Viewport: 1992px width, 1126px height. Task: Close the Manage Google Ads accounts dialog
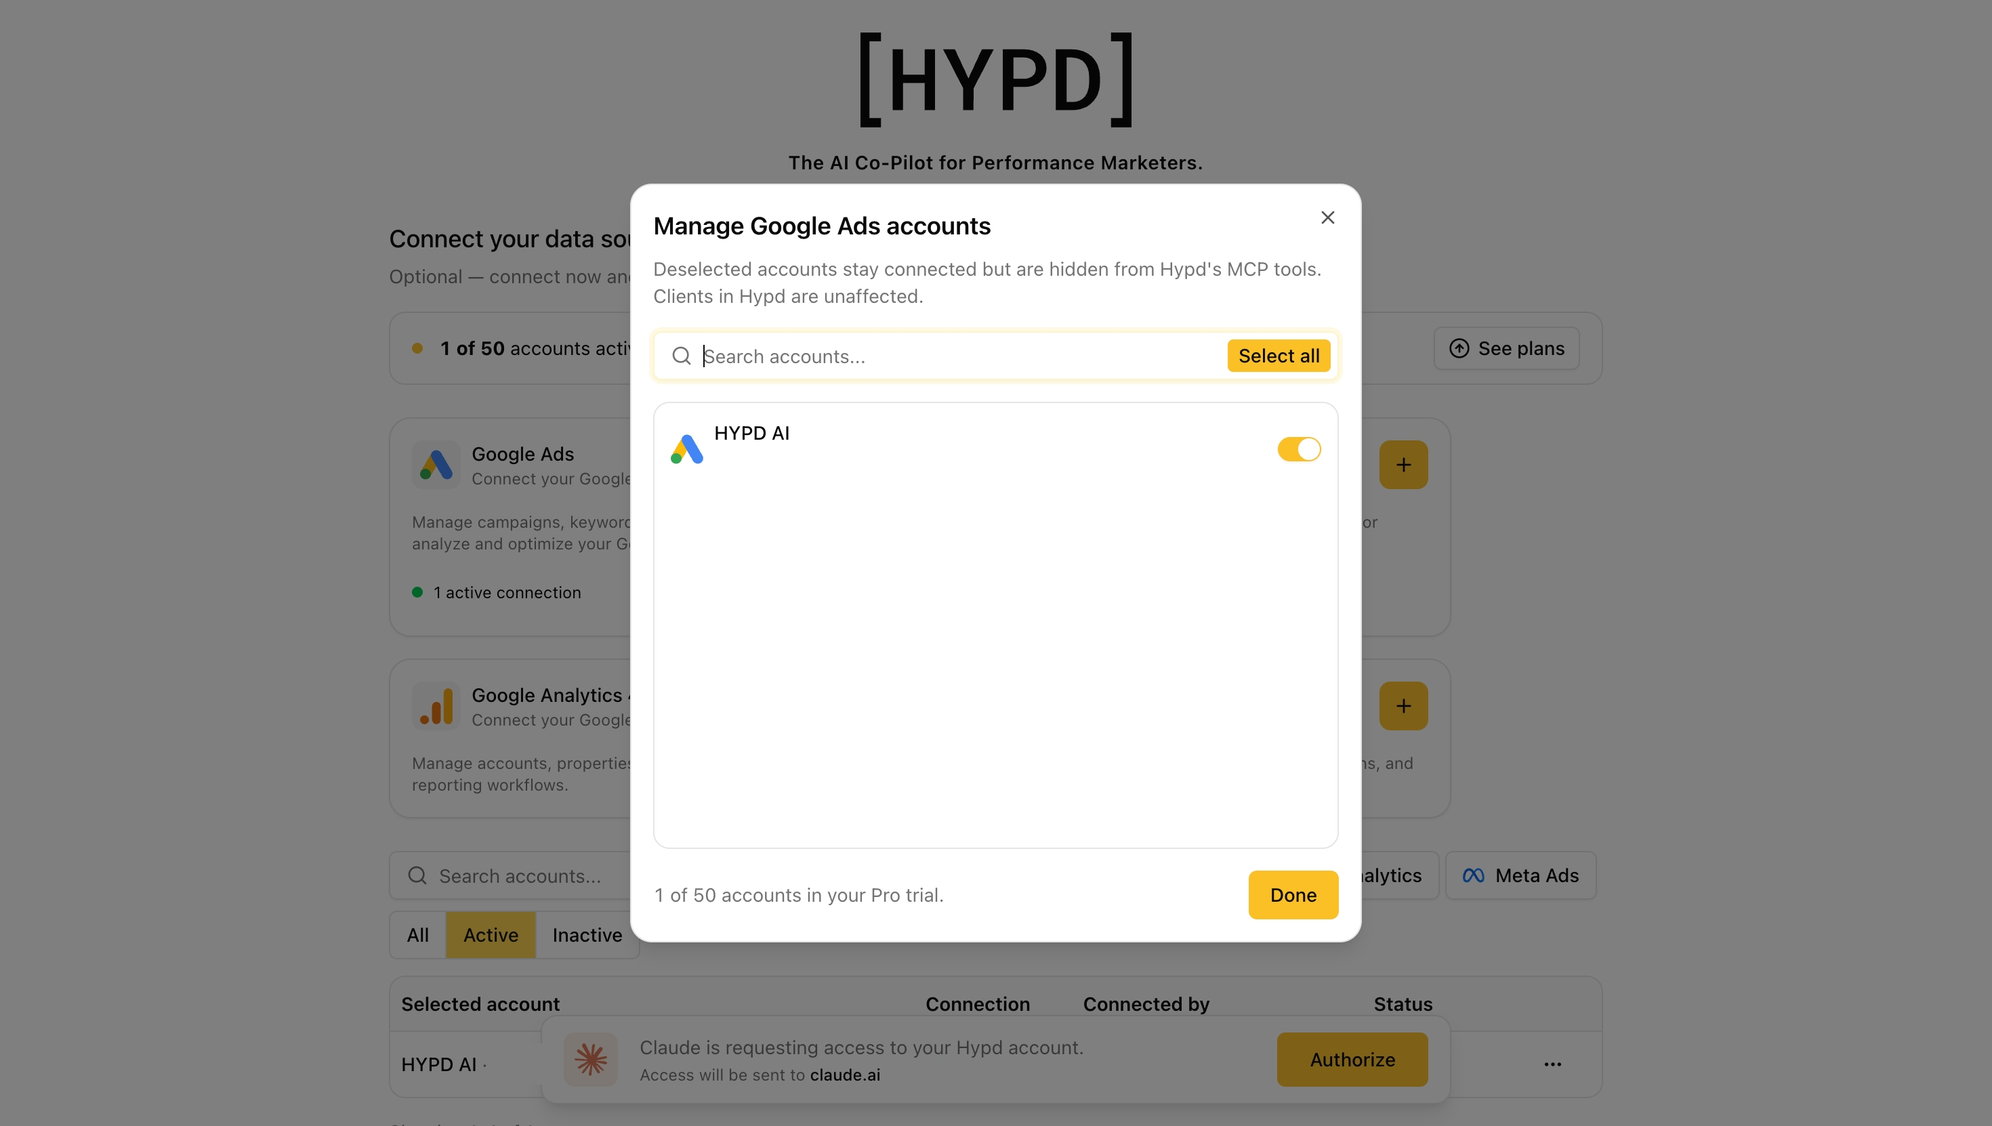1328,217
